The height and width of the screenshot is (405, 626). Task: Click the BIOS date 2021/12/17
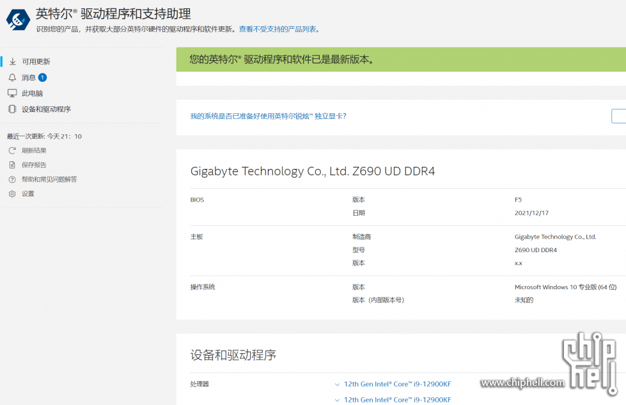531,213
